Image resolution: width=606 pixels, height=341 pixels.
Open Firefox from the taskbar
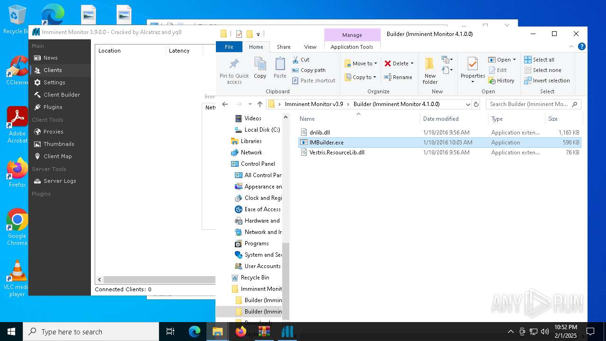click(x=241, y=332)
